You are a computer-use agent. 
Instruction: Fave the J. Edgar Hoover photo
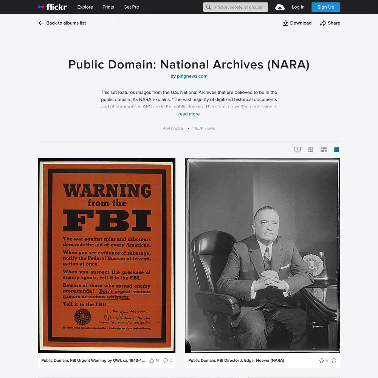pos(321,361)
